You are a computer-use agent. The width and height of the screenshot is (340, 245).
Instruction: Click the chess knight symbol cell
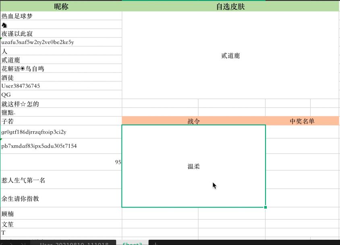61,25
